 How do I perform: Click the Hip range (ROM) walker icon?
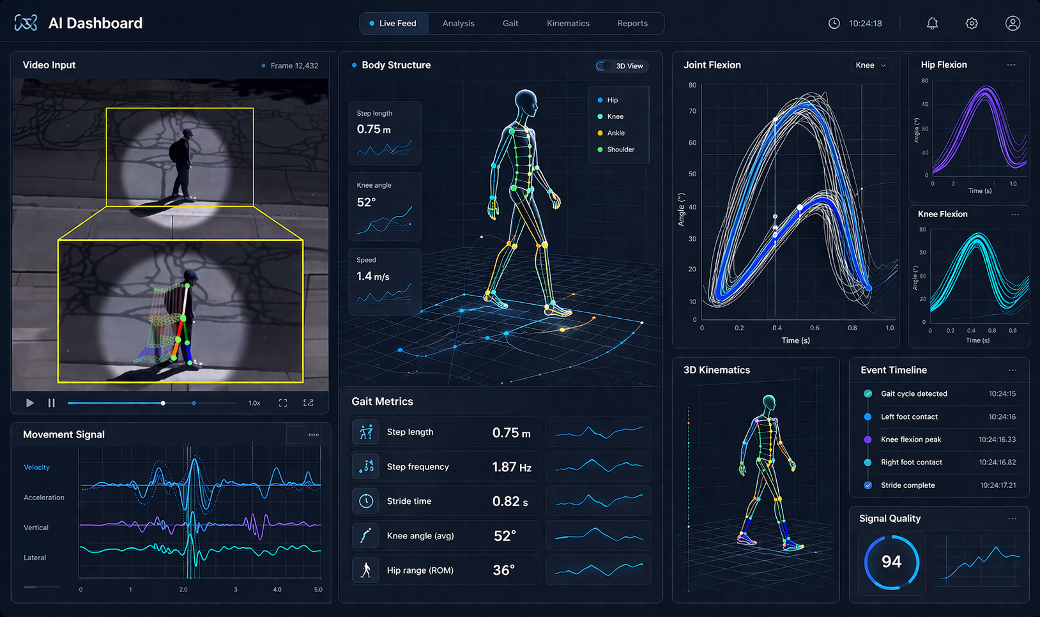point(366,570)
